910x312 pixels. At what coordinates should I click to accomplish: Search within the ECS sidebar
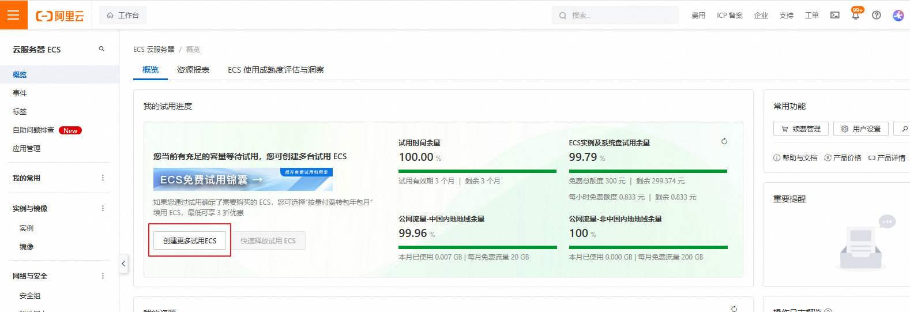tap(101, 49)
